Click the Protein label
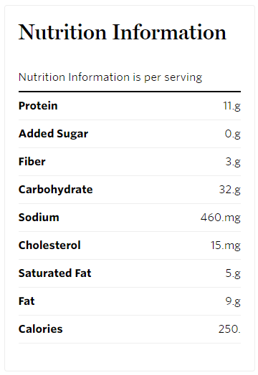Viewport: 258px width, 375px height. 38,106
